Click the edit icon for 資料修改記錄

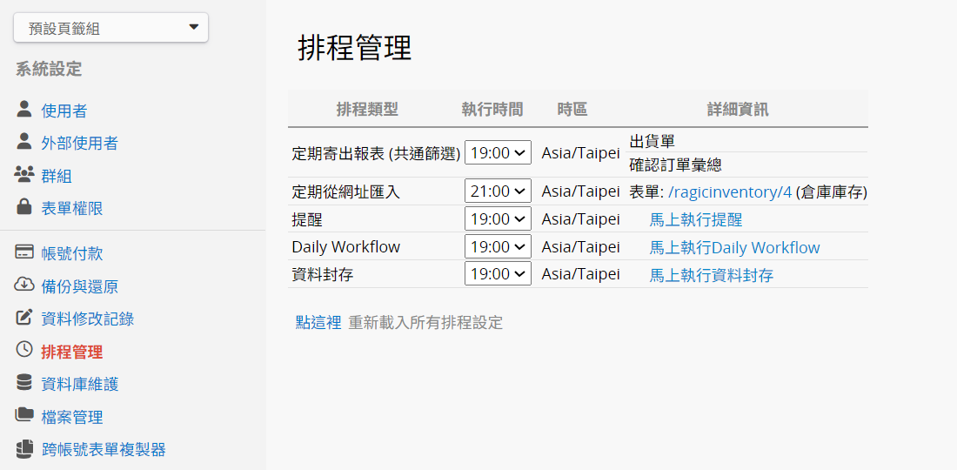click(x=24, y=318)
